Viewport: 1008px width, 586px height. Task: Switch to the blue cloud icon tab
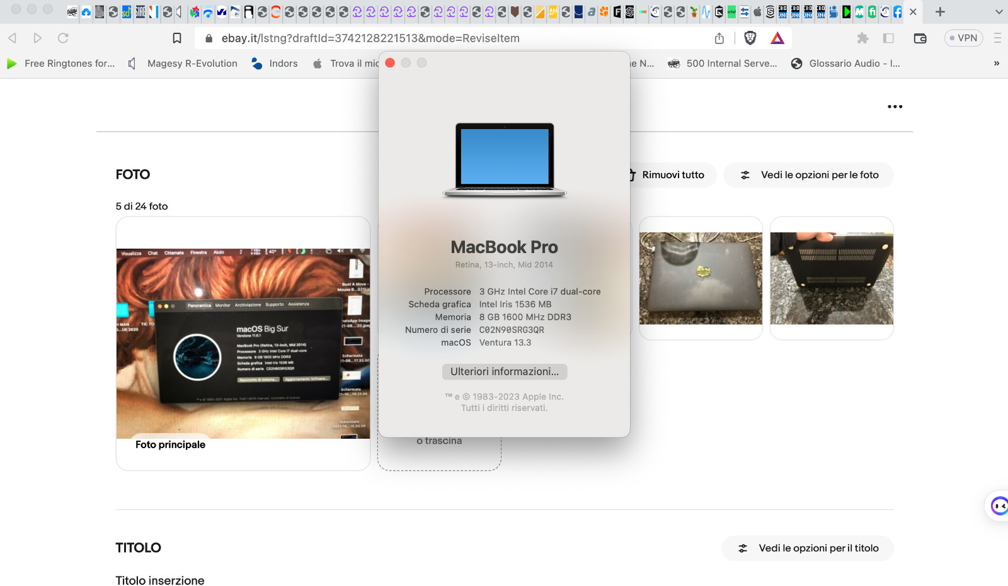tap(86, 12)
